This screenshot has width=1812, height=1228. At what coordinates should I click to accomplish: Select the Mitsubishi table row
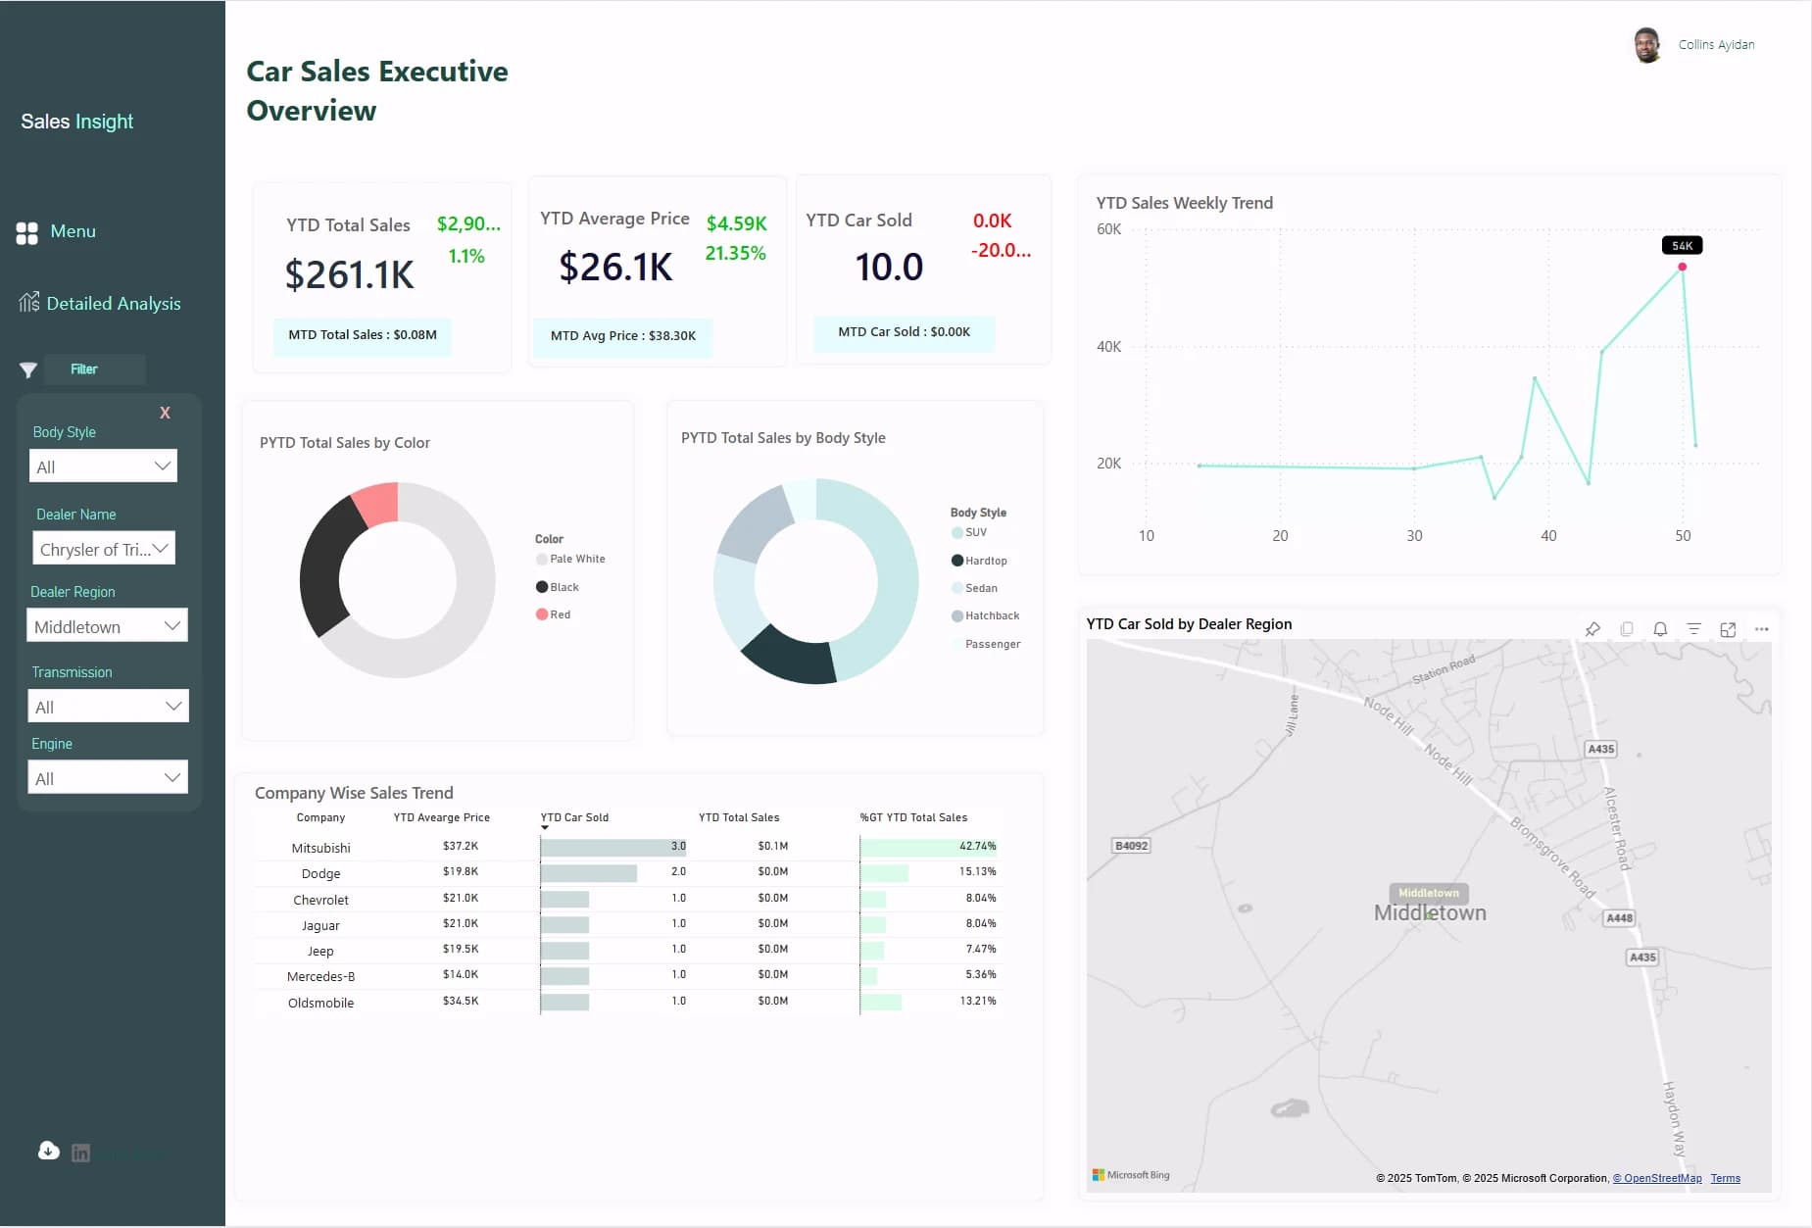tap(627, 847)
